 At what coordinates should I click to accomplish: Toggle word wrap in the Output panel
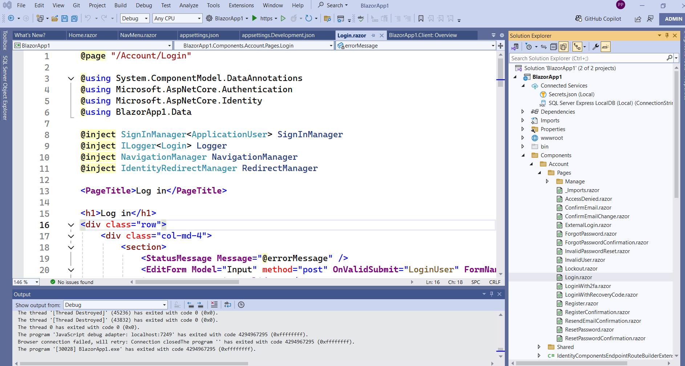[228, 305]
